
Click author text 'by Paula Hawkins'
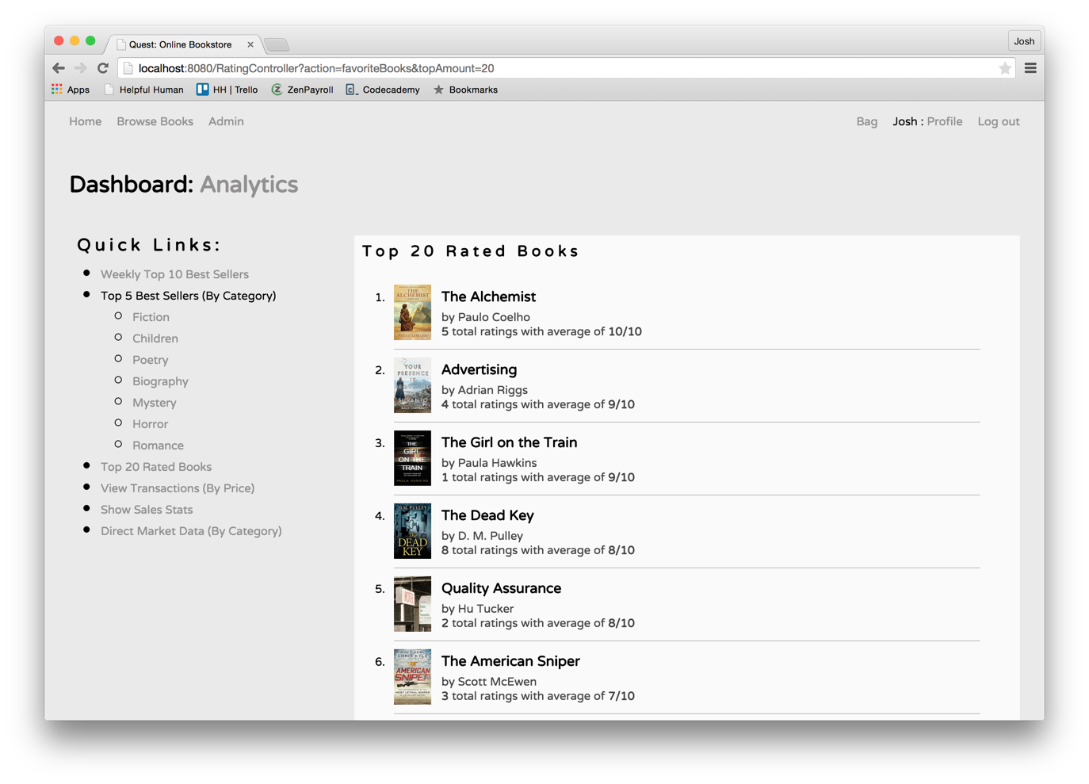(489, 463)
